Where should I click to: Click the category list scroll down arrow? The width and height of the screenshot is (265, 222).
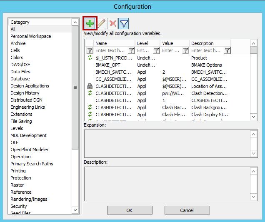tap(75, 210)
